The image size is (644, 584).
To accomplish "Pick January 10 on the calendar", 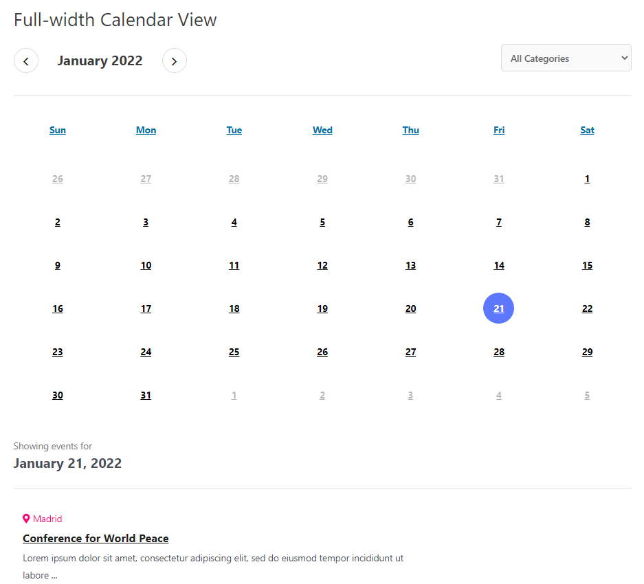I will (146, 266).
